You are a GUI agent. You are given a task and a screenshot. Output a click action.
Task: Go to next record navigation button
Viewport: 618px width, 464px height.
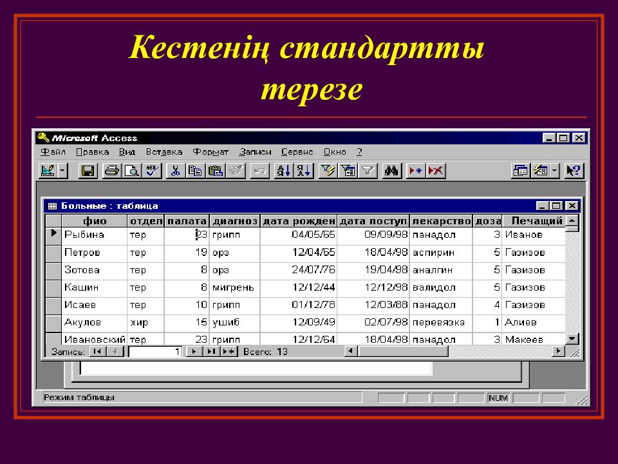[192, 351]
